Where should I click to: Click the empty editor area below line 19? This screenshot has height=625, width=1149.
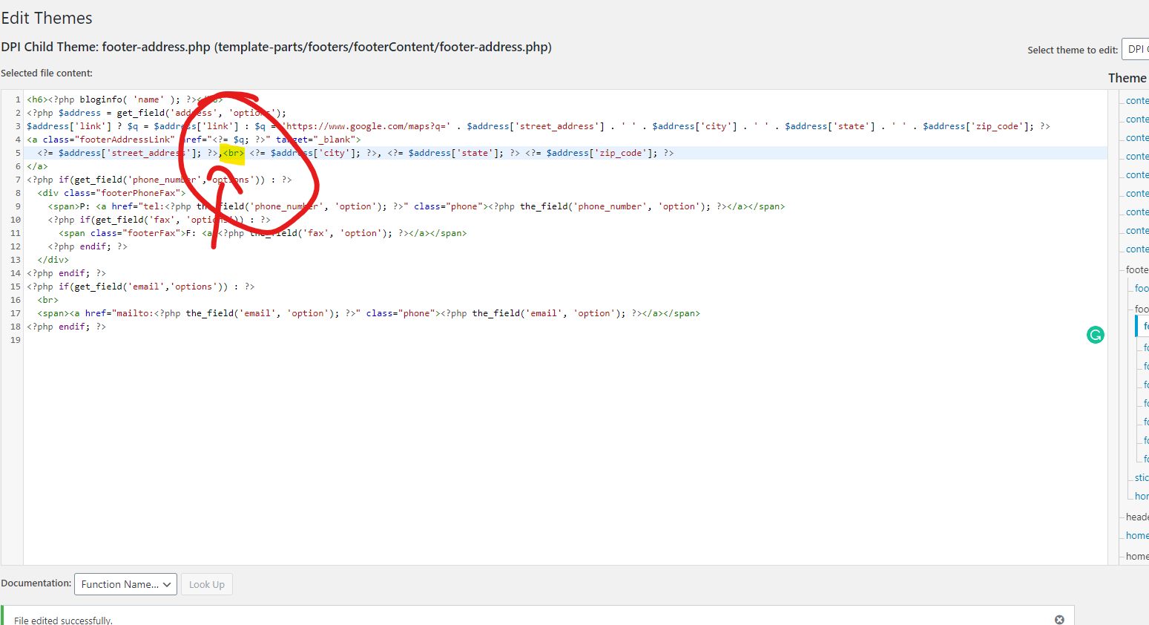[x=519, y=445]
